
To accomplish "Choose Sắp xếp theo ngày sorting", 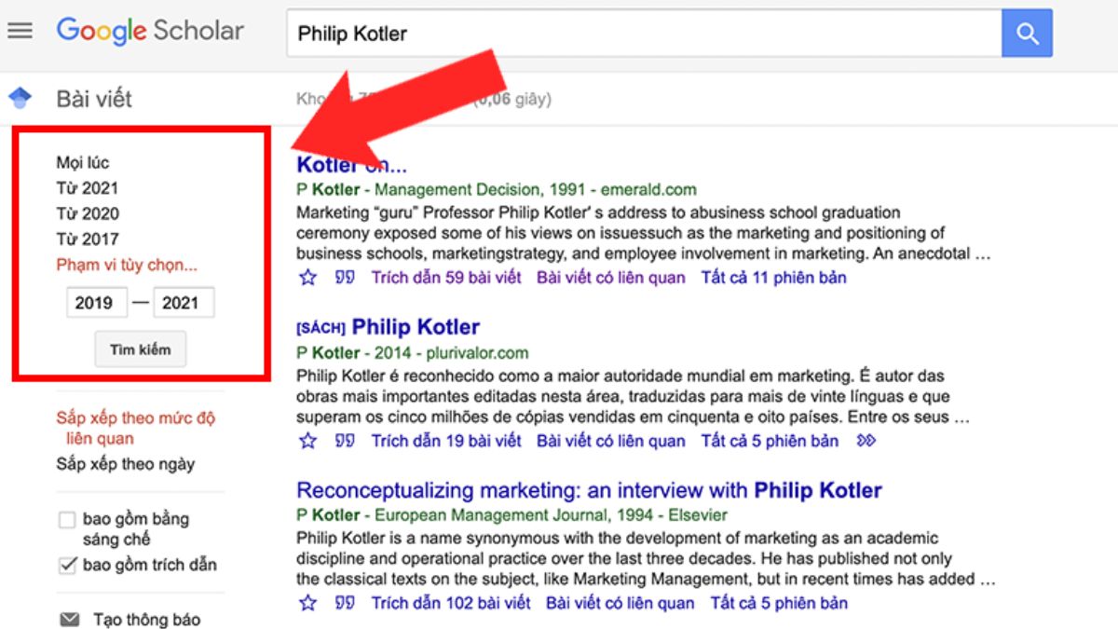I will [x=126, y=464].
